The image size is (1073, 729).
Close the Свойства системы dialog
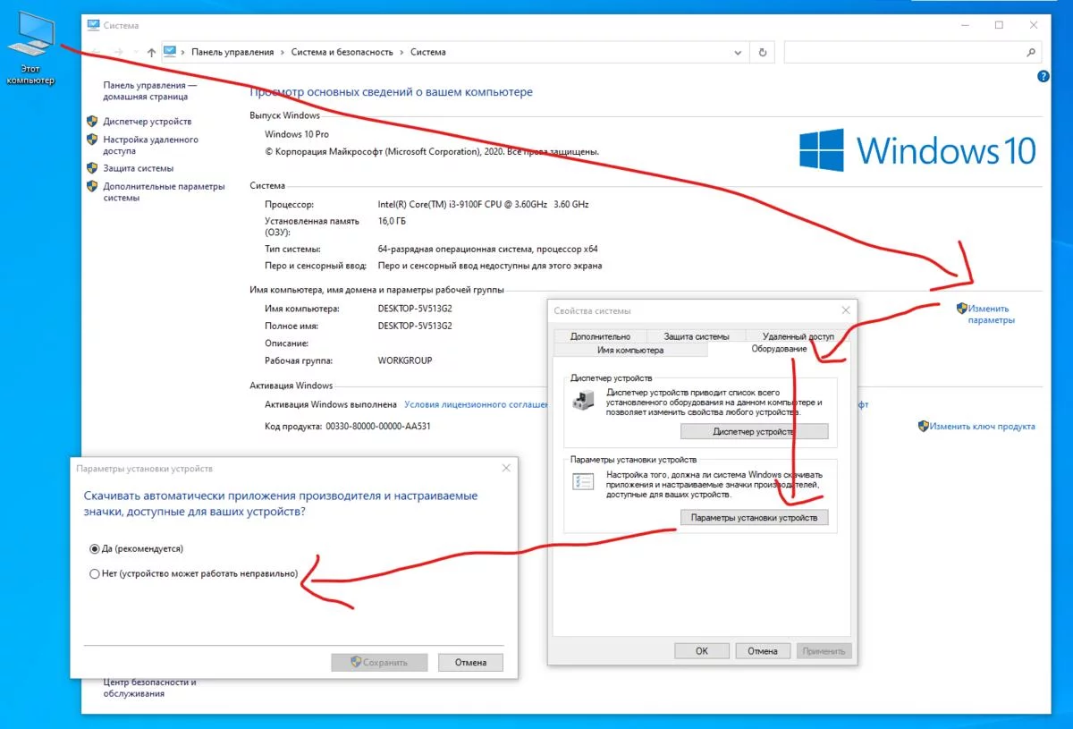(x=845, y=310)
